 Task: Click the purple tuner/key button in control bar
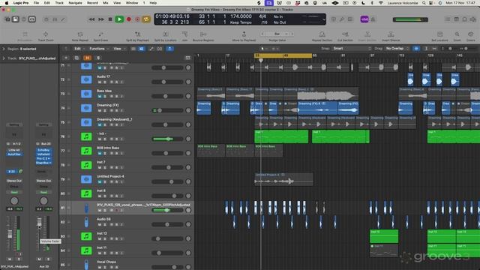tap(364, 19)
